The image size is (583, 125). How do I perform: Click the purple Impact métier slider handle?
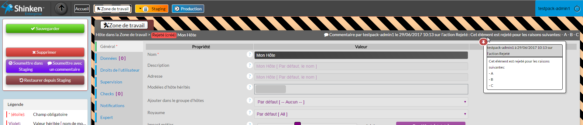click(297, 123)
